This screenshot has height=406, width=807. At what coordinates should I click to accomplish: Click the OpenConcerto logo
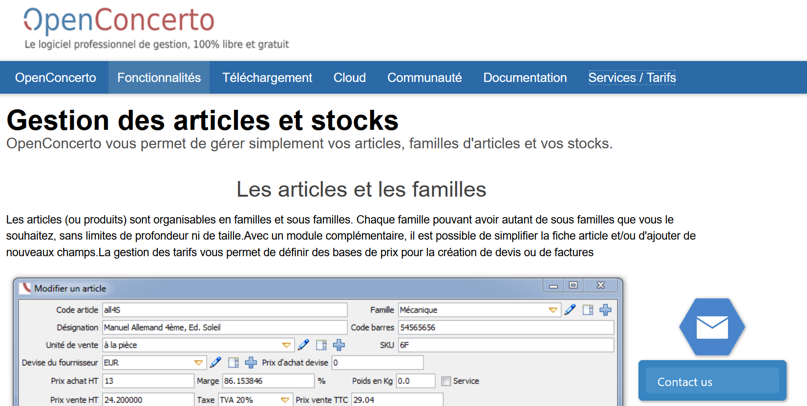click(x=119, y=20)
